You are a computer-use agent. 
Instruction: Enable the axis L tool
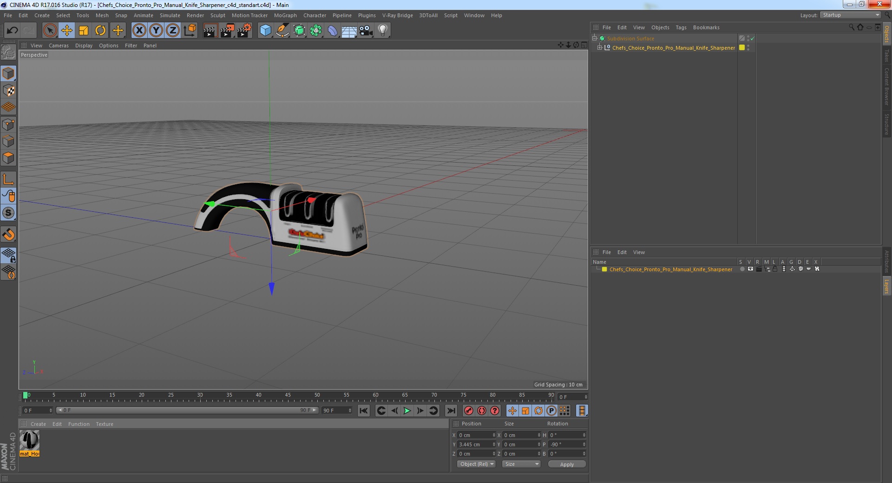point(8,179)
